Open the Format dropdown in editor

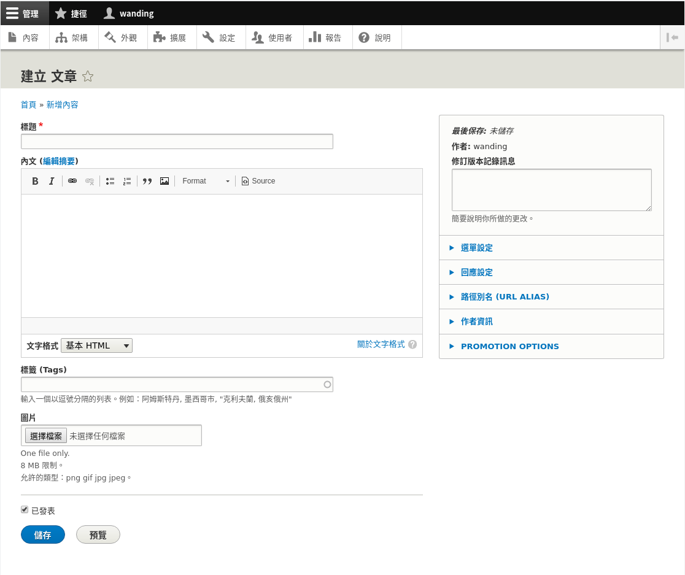(x=206, y=181)
